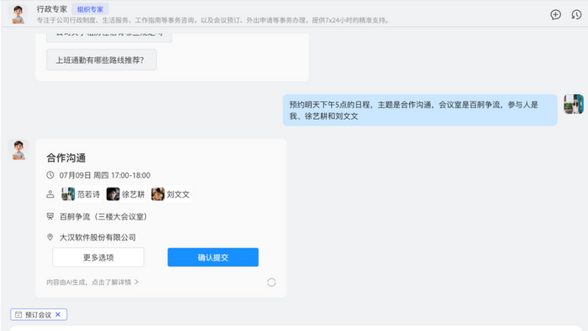The height and width of the screenshot is (331, 588).
Task: Open AI-generated content details link
Action: [x=89, y=282]
